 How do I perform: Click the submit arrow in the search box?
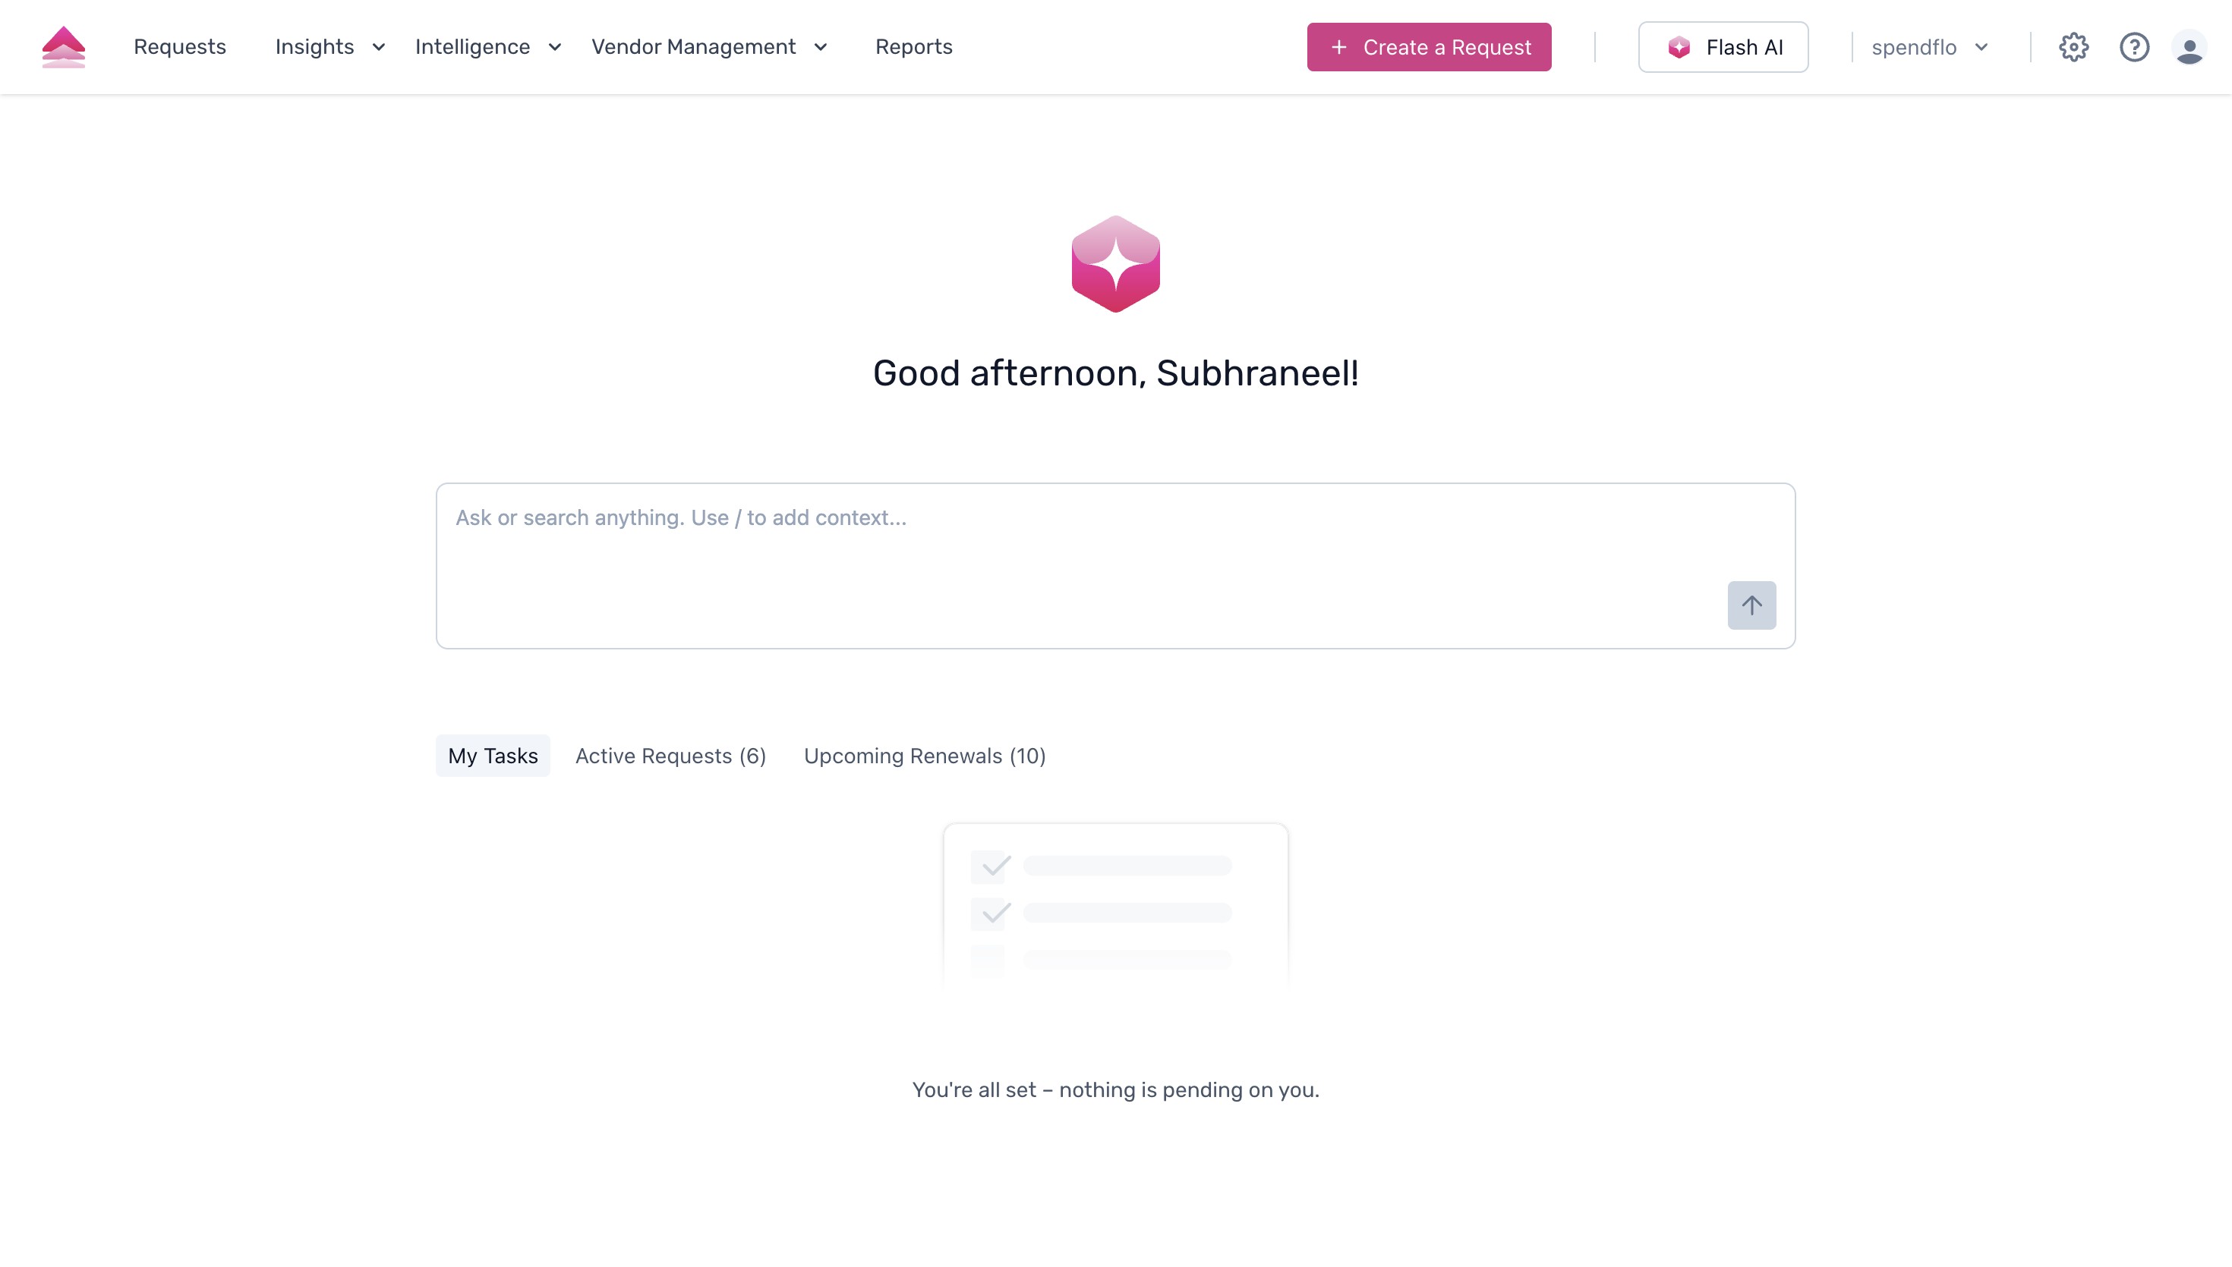pyautogui.click(x=1751, y=605)
